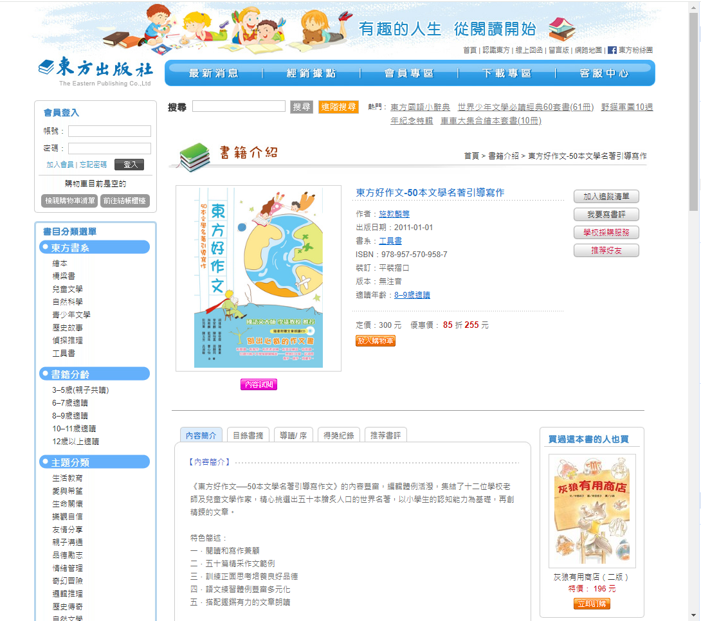Click 東方粉絲團 link
701x621 pixels.
[635, 50]
